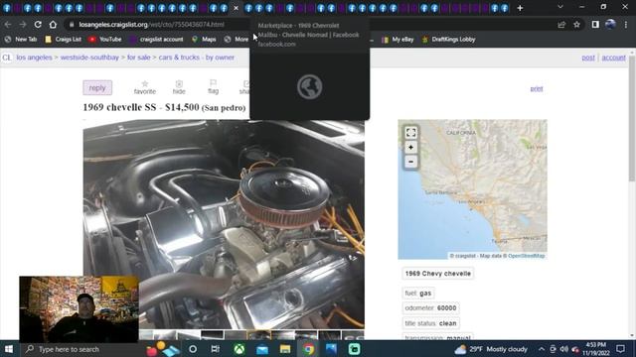Flag this listing
Screen dimensions: 636x357
pos(213,87)
